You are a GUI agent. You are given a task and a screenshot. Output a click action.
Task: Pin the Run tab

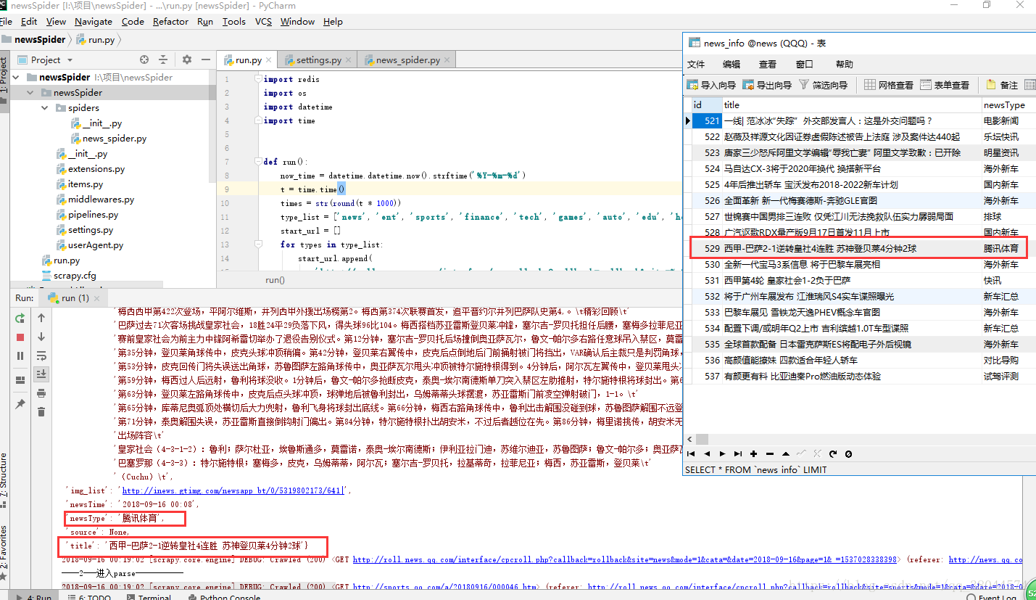pos(20,403)
